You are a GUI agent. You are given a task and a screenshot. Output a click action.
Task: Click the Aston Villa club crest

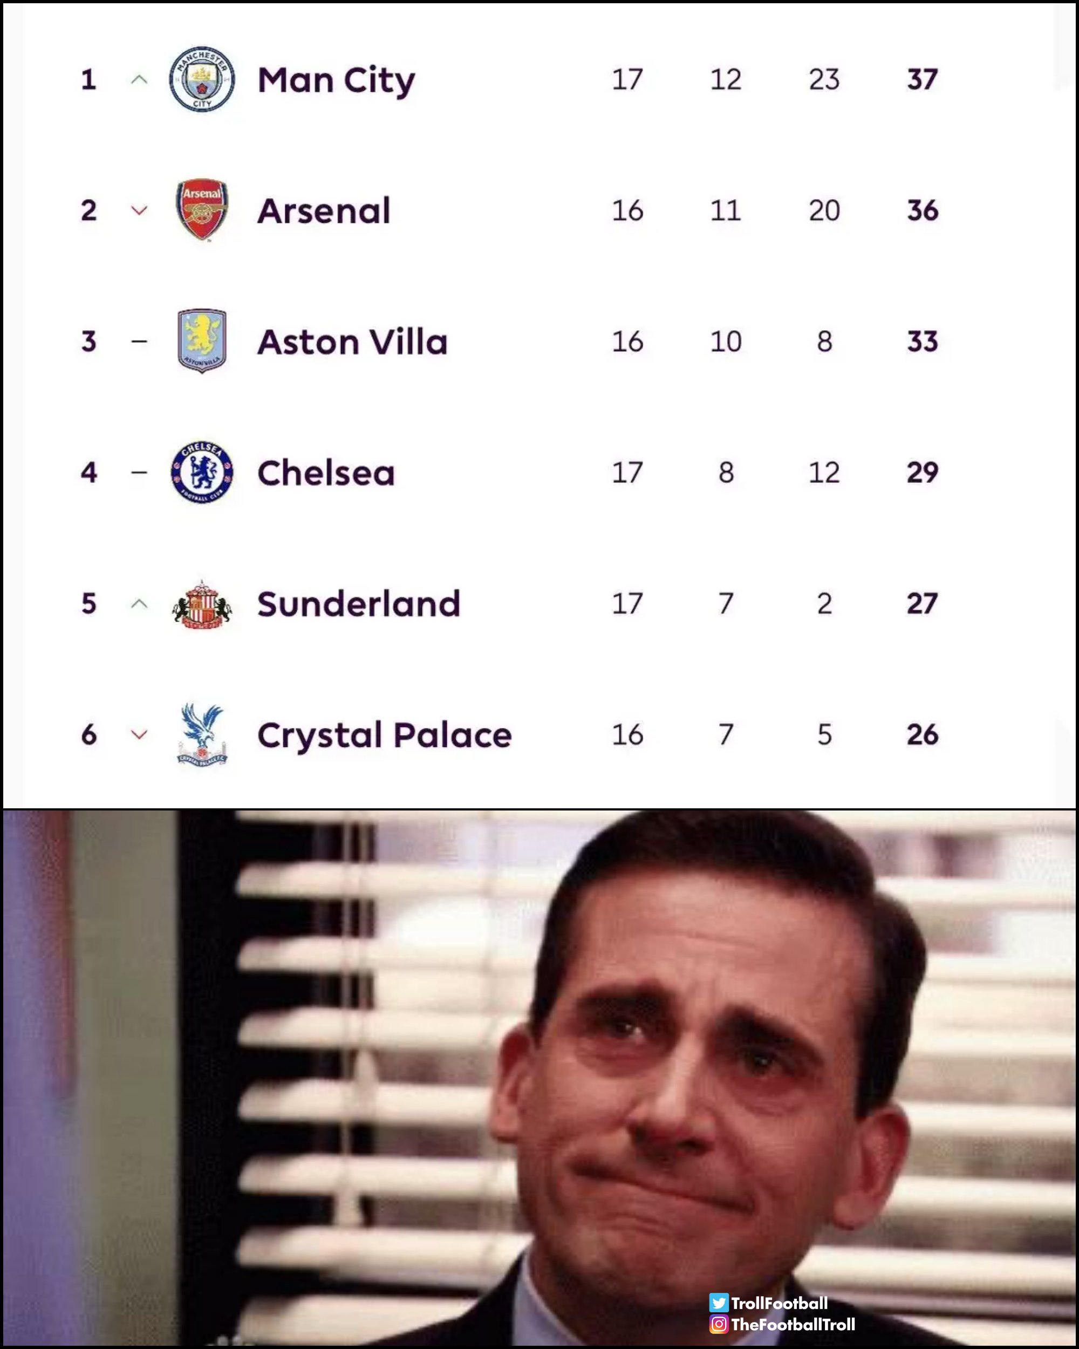[x=202, y=340]
